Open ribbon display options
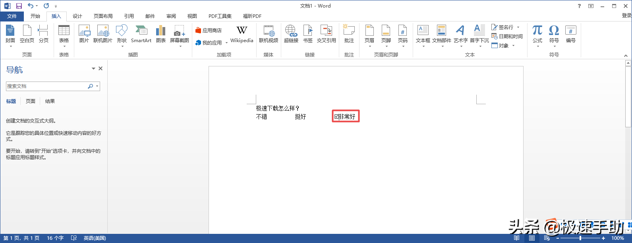Viewport: 632px width, 243px height. point(591,6)
